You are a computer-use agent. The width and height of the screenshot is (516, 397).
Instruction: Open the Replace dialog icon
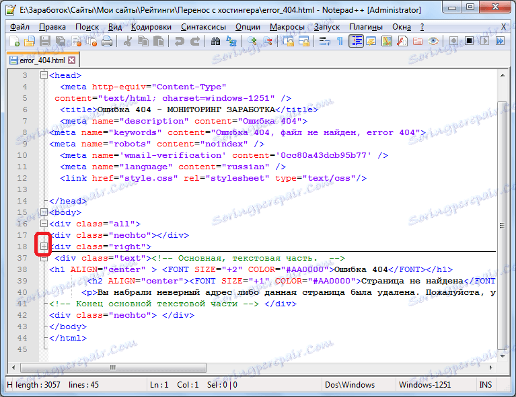point(231,42)
